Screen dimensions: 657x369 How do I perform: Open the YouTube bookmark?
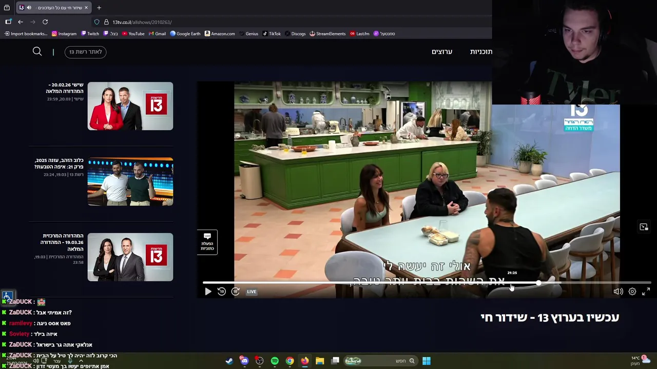133,34
